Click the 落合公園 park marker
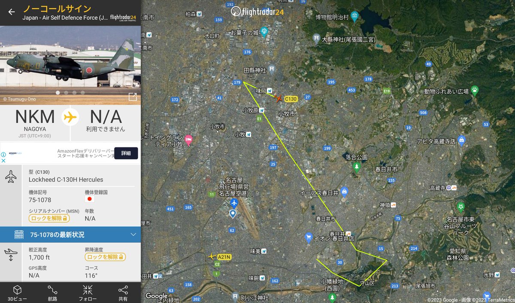The image size is (515, 303). pos(356,167)
